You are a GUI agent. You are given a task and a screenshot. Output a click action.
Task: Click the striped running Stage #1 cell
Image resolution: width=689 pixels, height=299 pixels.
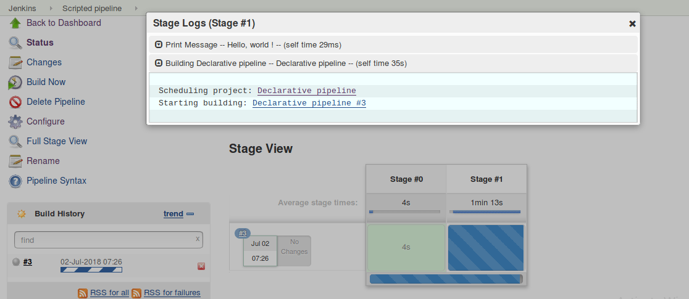486,248
